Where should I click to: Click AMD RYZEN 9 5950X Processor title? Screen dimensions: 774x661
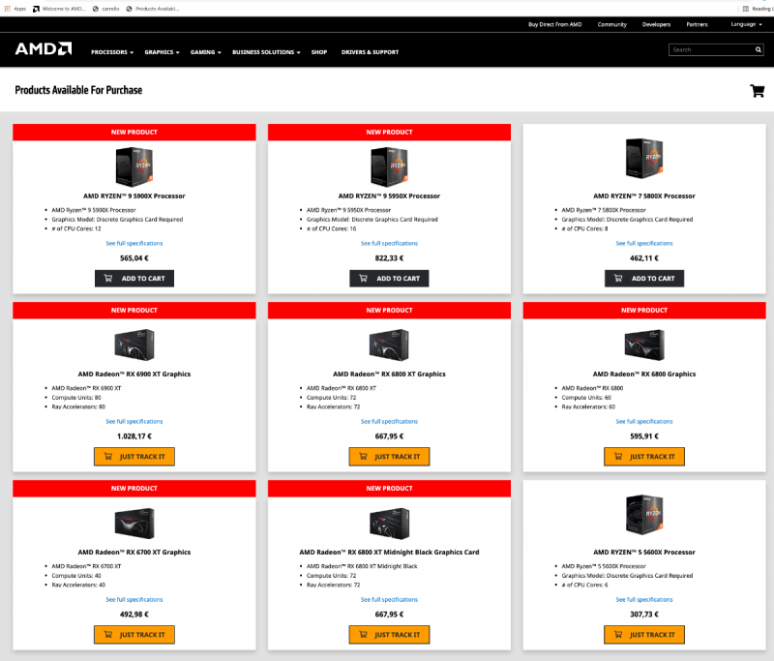(x=390, y=196)
